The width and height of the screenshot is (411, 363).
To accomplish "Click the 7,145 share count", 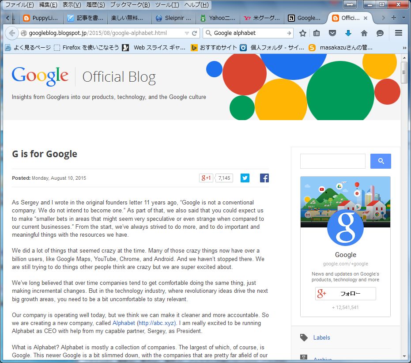I will (x=224, y=178).
